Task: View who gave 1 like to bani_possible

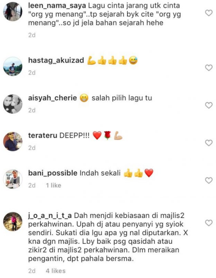Action: point(54,186)
